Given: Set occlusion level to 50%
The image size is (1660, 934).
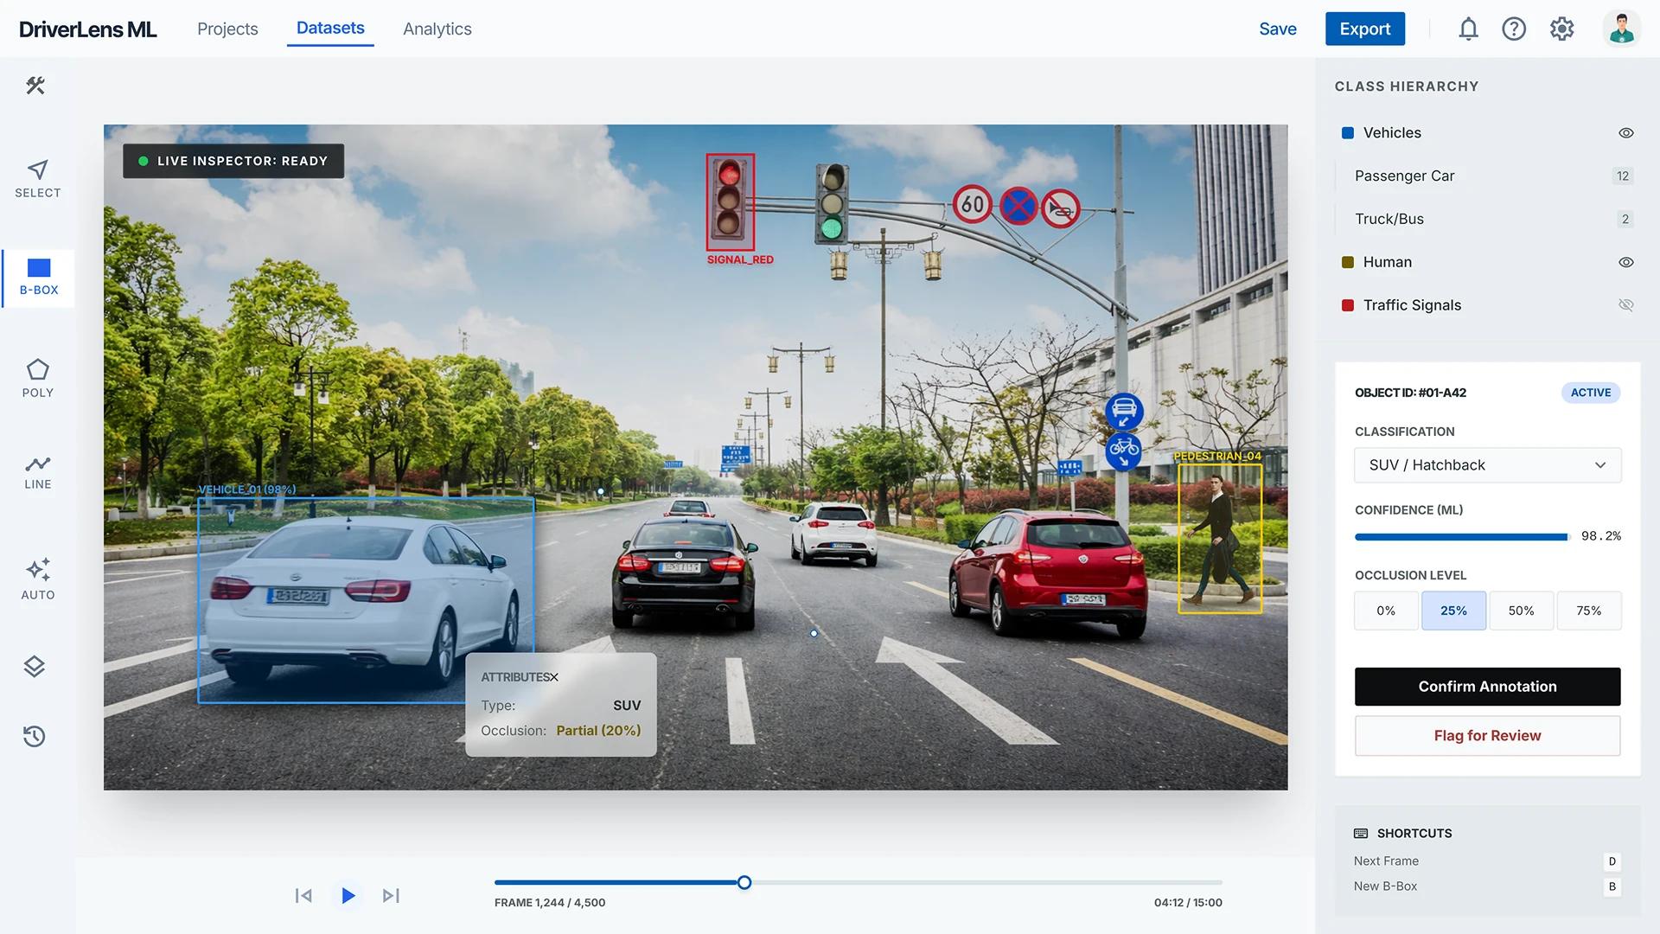Looking at the screenshot, I should point(1521,611).
